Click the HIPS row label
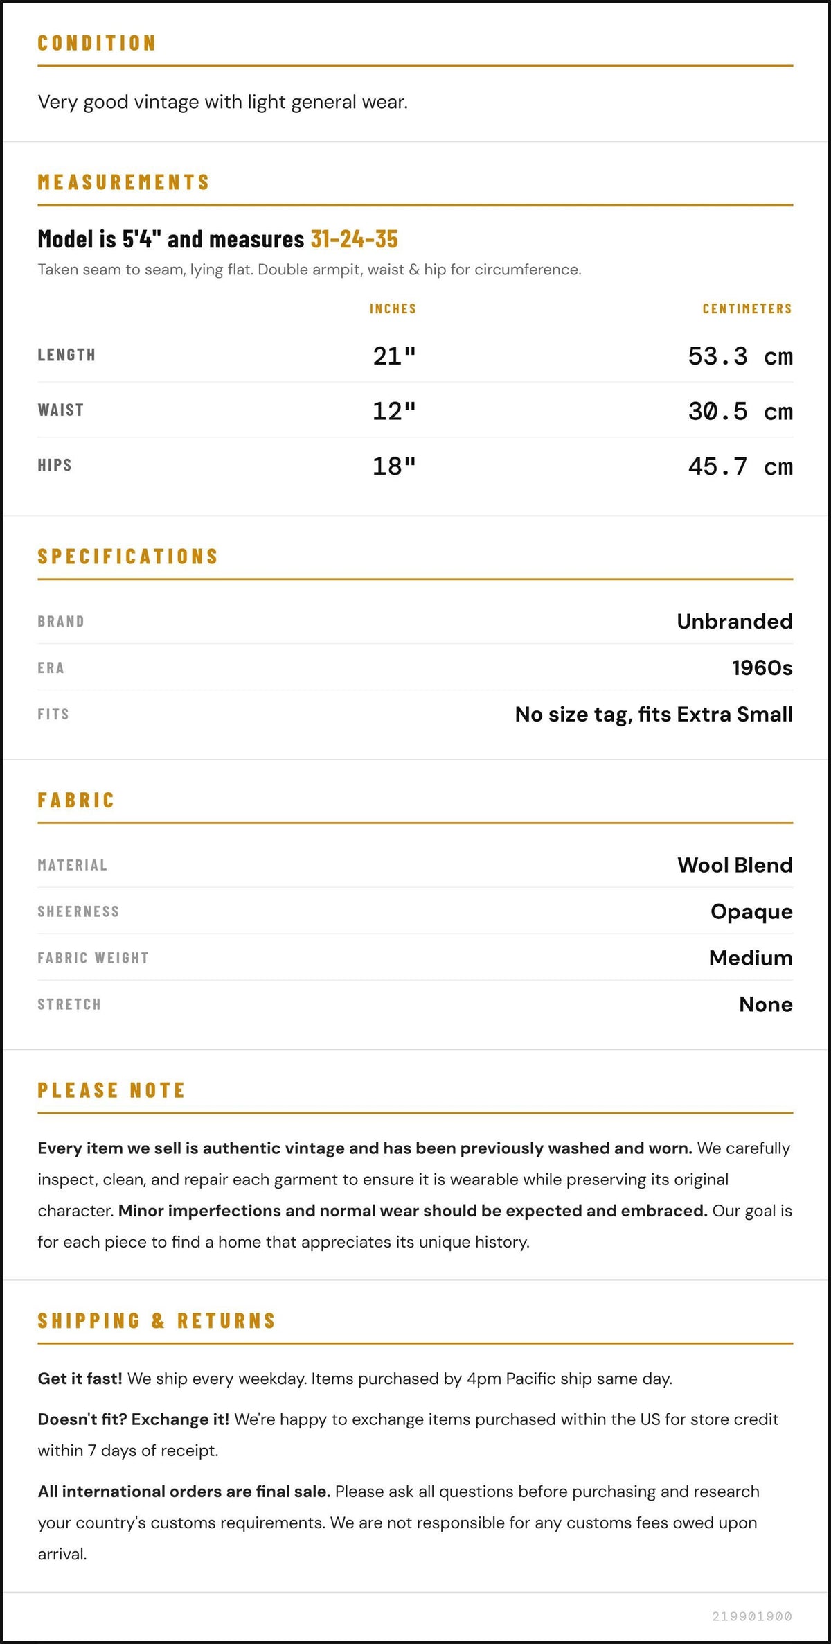This screenshot has width=831, height=1644. [55, 465]
